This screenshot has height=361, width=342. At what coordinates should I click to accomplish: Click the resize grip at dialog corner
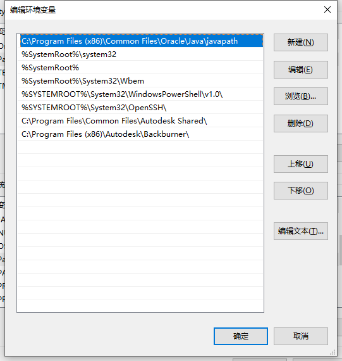point(333,353)
